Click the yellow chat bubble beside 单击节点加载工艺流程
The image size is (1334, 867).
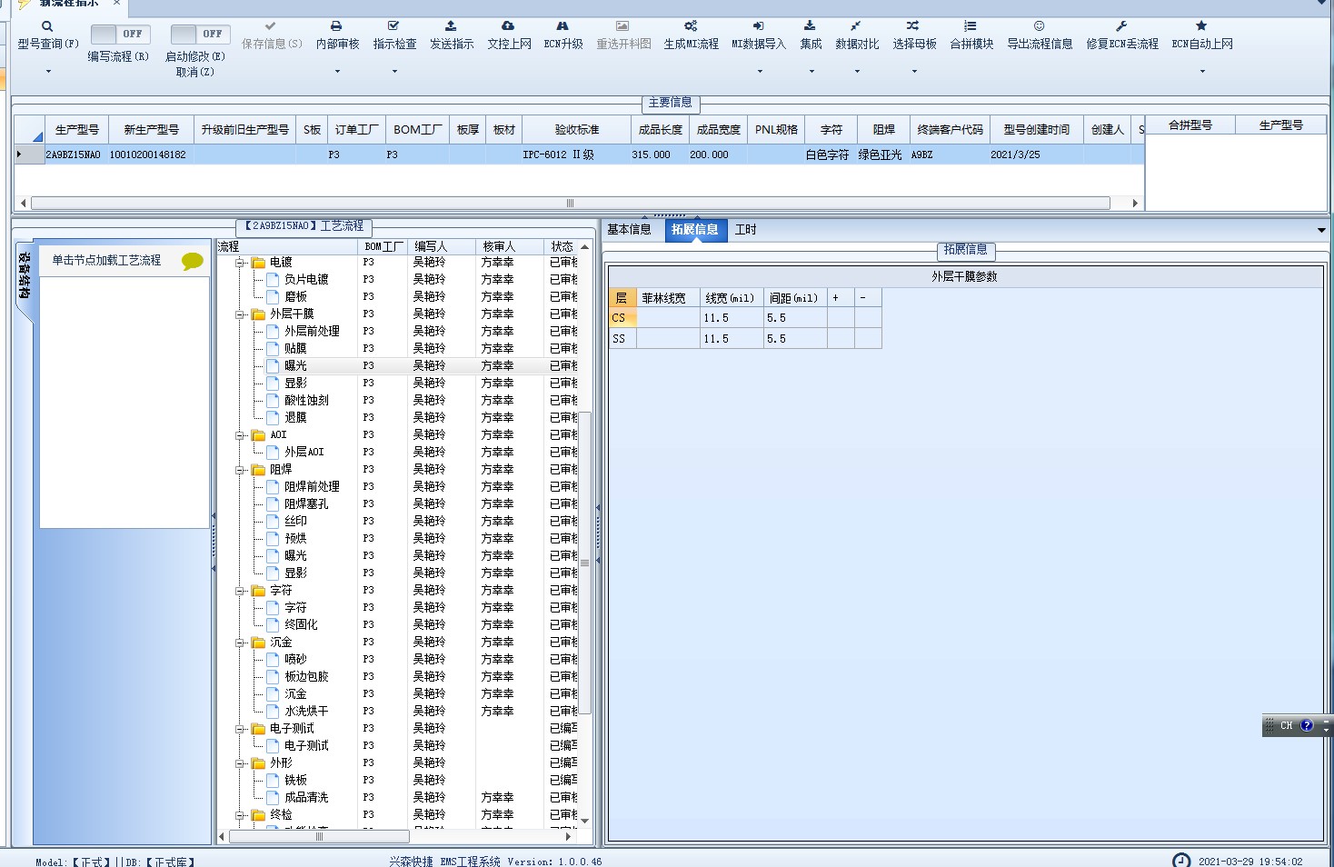tap(193, 262)
